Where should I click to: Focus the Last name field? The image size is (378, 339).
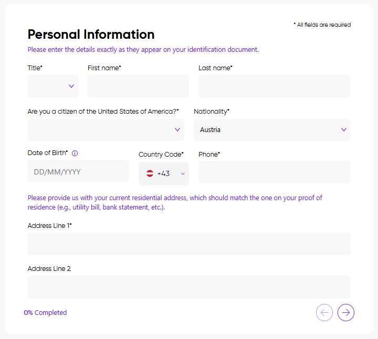pyautogui.click(x=274, y=86)
